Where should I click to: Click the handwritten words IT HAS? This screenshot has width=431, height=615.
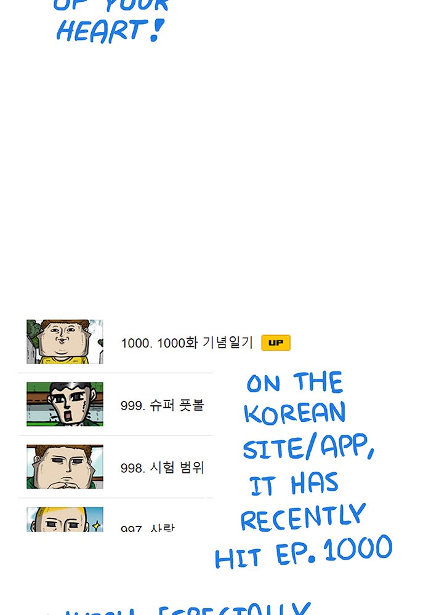[x=294, y=484]
